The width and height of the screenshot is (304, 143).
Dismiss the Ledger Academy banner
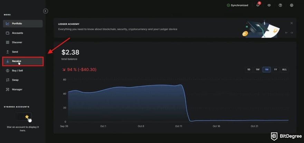click(292, 23)
